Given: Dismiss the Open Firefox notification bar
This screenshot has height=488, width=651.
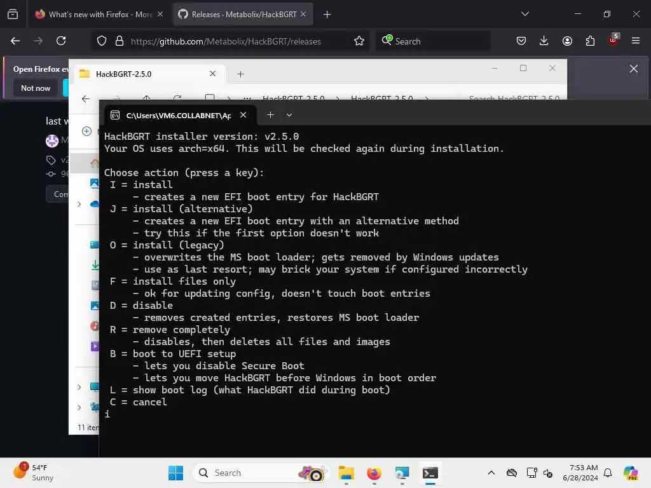Looking at the screenshot, I should pyautogui.click(x=634, y=69).
